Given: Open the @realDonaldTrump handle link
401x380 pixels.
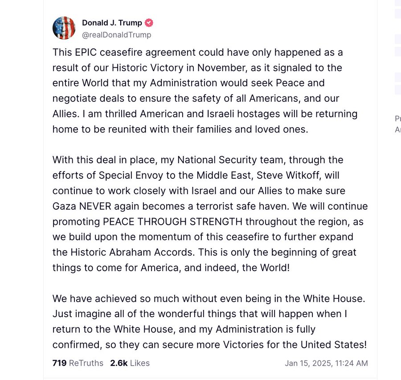Looking at the screenshot, I should click(x=116, y=35).
